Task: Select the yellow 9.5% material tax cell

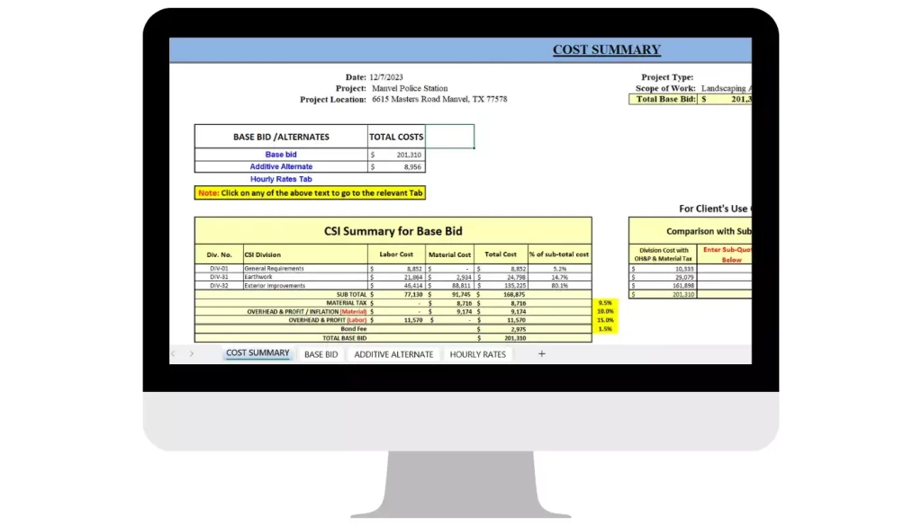Action: point(604,303)
